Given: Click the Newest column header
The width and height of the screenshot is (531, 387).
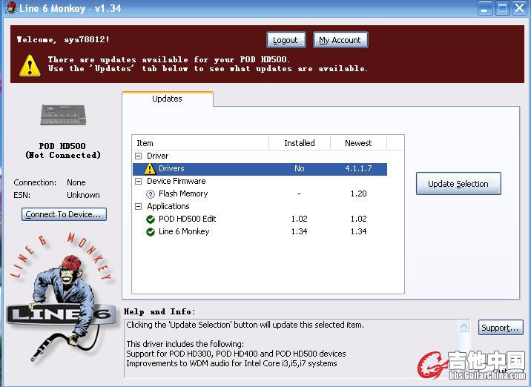Looking at the screenshot, I should point(358,143).
